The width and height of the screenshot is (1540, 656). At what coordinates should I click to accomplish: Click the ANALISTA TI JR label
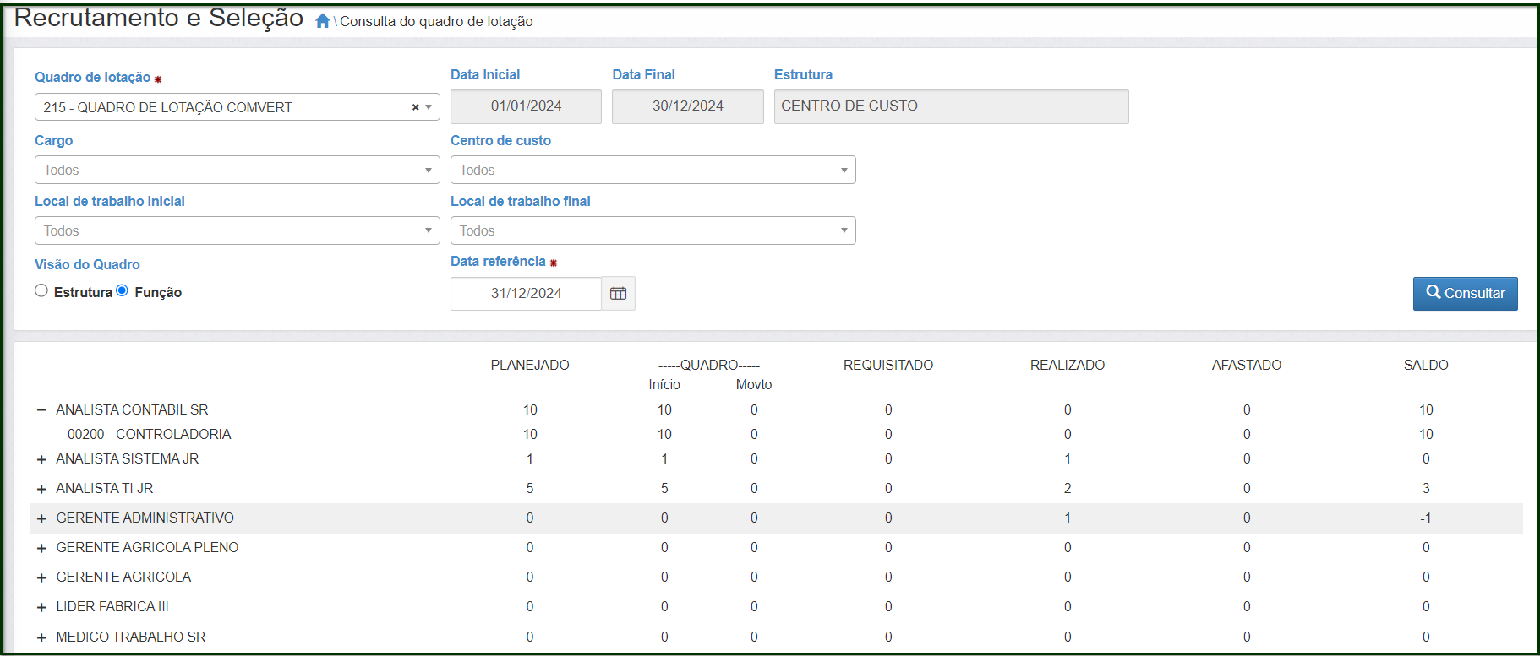pos(105,488)
